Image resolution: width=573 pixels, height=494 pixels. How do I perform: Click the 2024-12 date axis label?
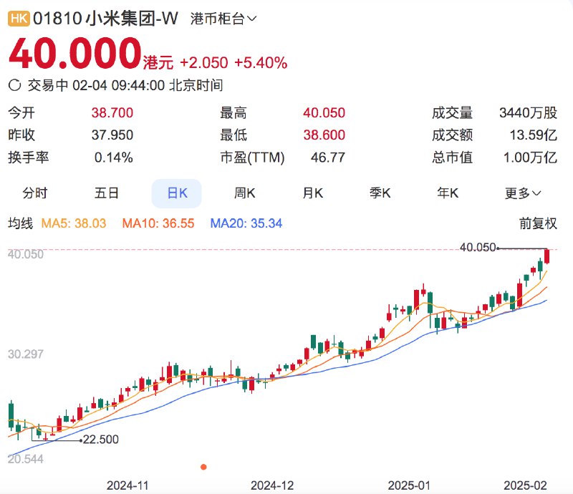click(x=272, y=485)
